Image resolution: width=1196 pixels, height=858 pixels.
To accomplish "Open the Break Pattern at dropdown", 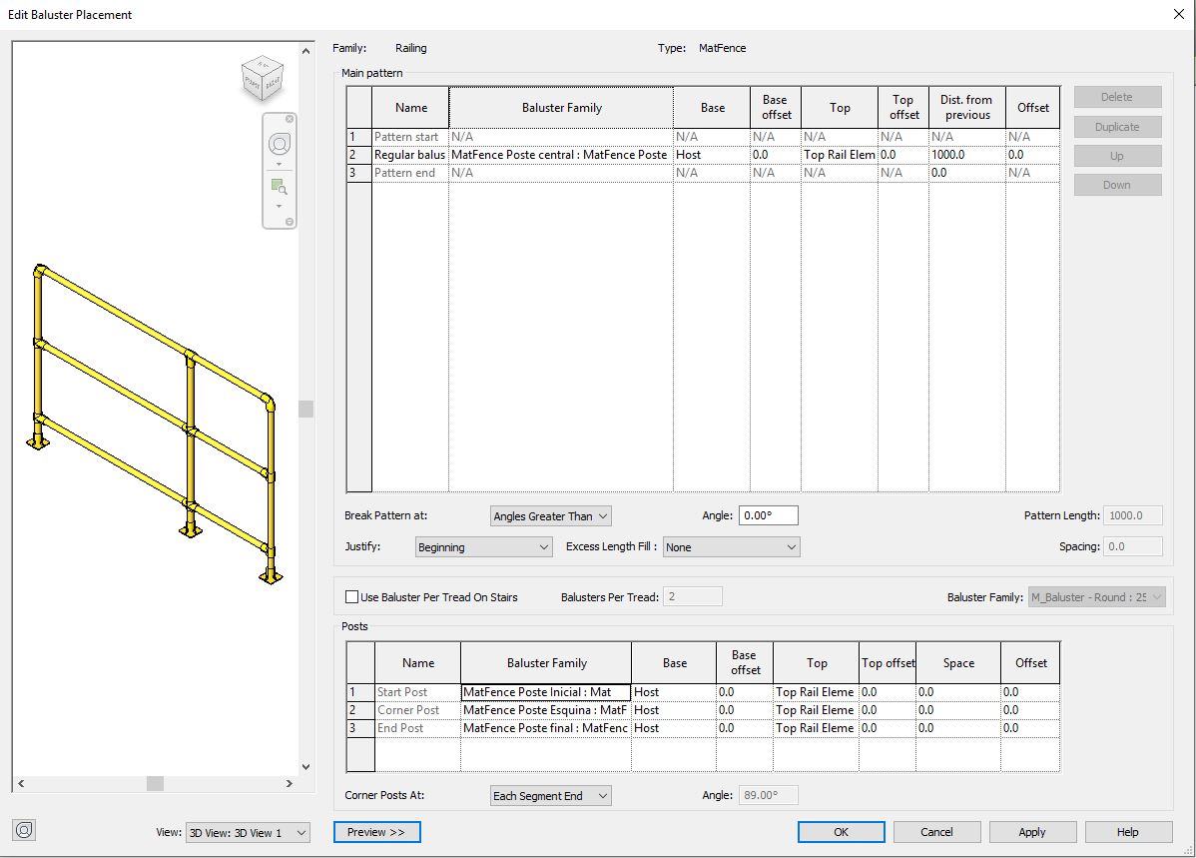I will click(x=550, y=515).
